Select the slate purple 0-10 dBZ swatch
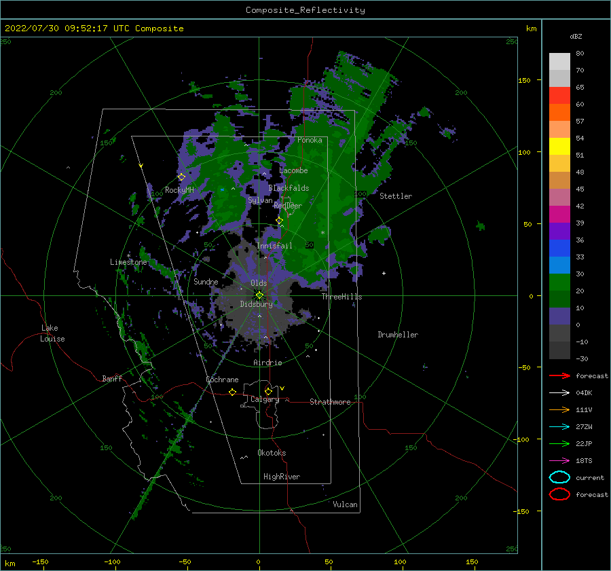The height and width of the screenshot is (571, 611). (x=559, y=316)
